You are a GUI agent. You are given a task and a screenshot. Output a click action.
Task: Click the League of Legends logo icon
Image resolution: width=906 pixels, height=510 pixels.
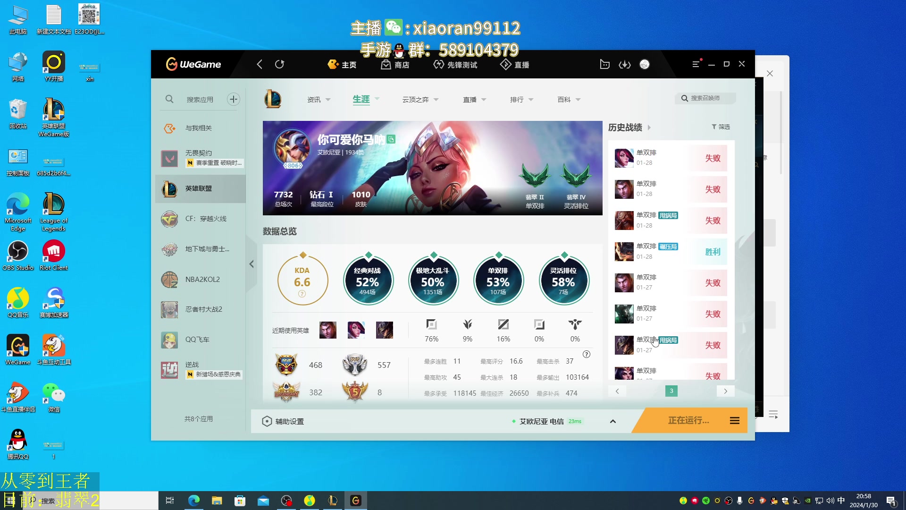(273, 99)
